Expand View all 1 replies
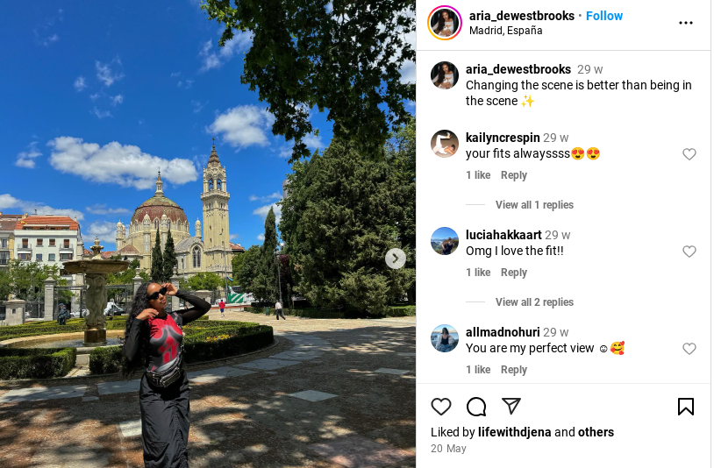 tap(534, 205)
